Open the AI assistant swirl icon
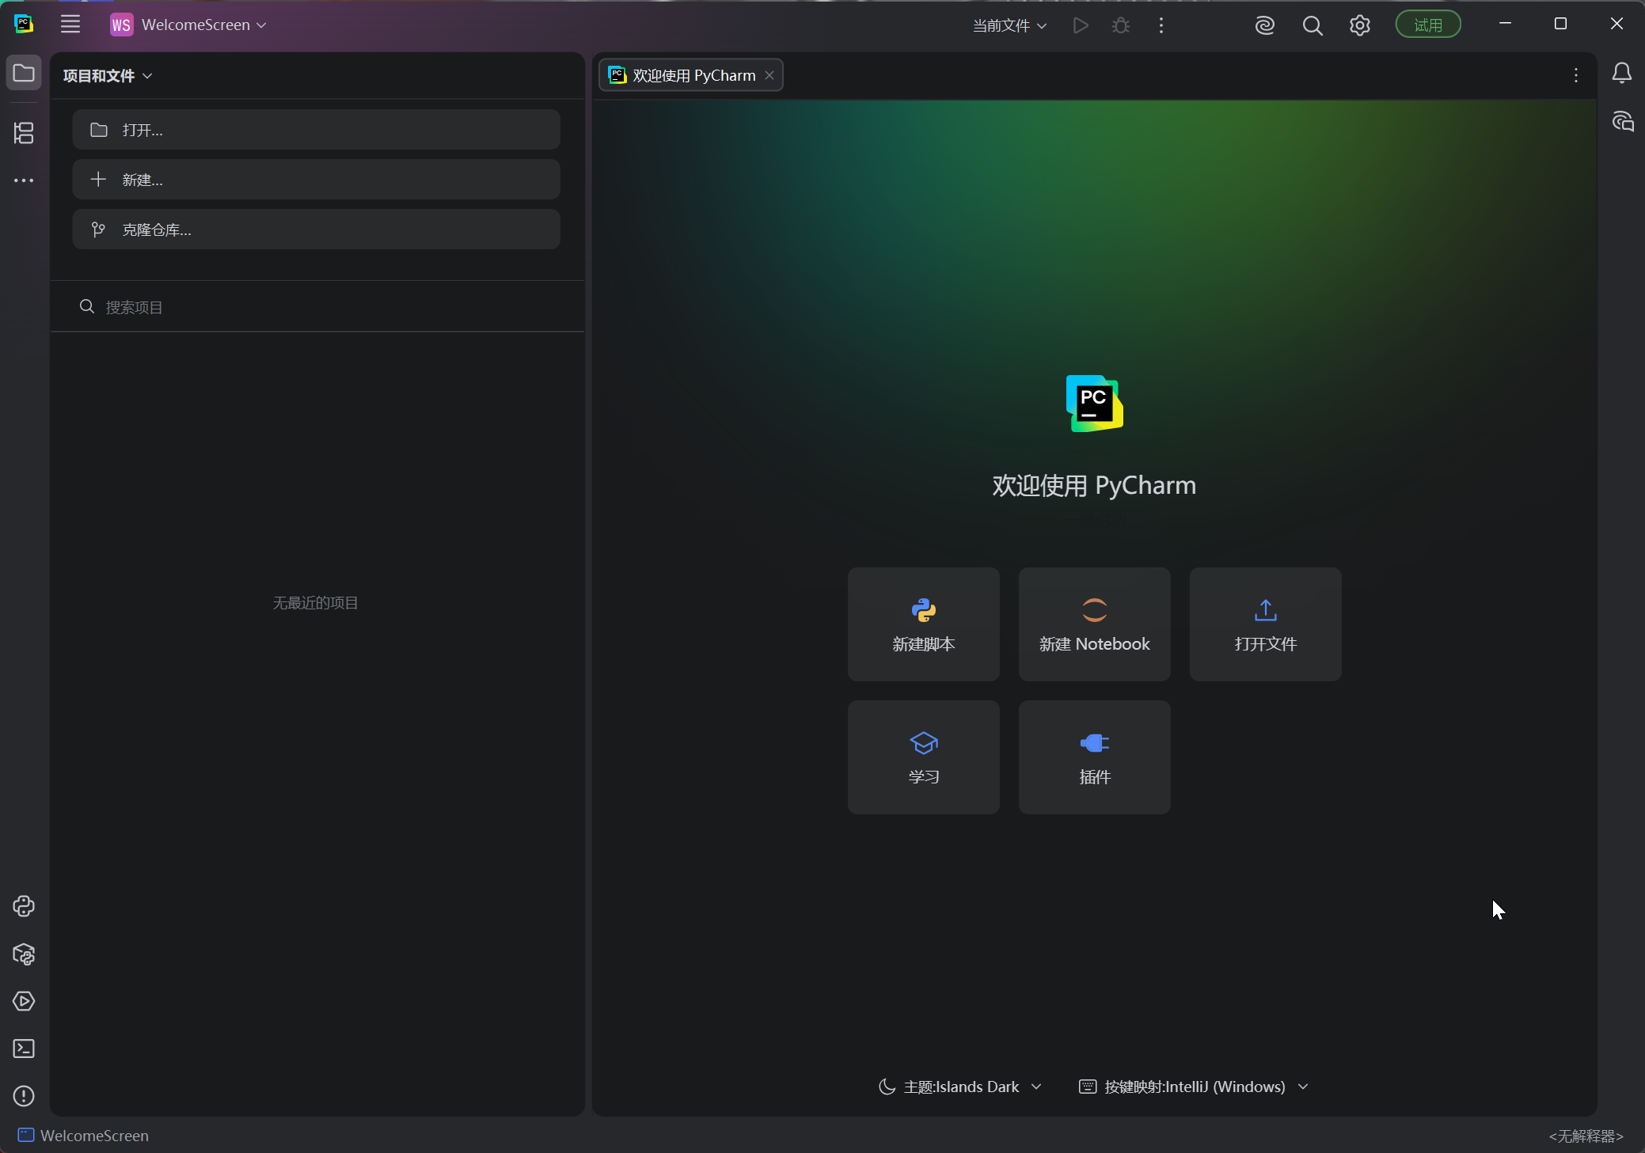The height and width of the screenshot is (1153, 1645). click(x=1264, y=25)
